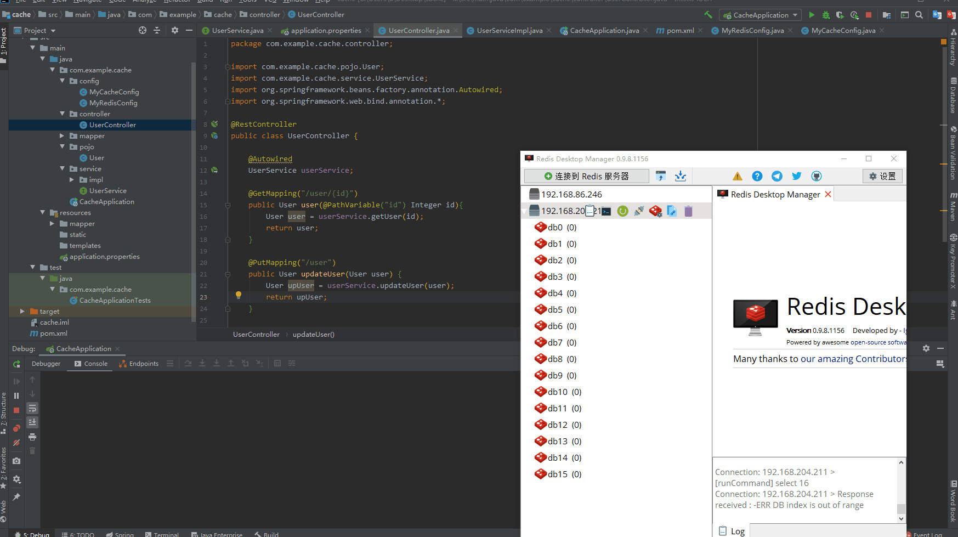This screenshot has width=958, height=537.
Task: Open help in Redis Desktop Manager
Action: [757, 176]
